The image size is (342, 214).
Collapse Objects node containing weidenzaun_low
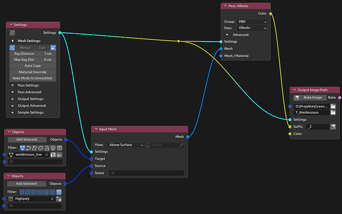click(9, 132)
